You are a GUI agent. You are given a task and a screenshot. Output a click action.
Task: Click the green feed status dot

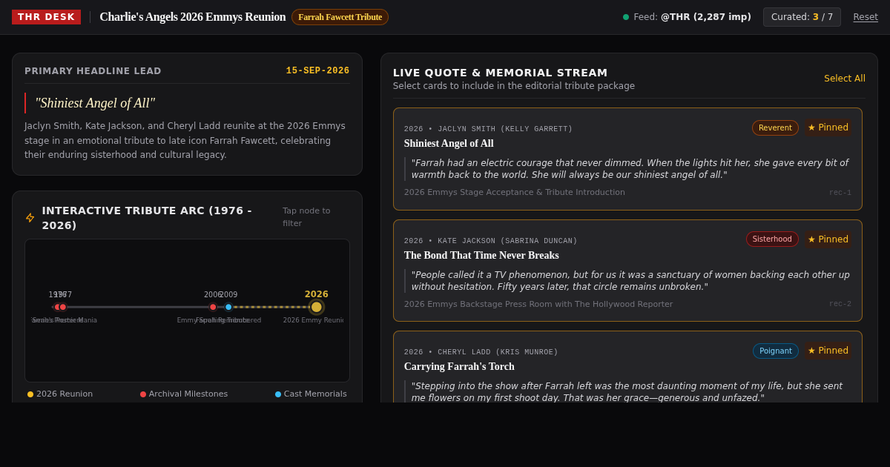point(626,17)
